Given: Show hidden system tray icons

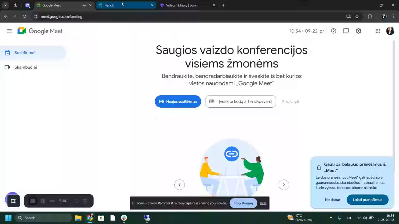Looking at the screenshot, I should pyautogui.click(x=331, y=218).
